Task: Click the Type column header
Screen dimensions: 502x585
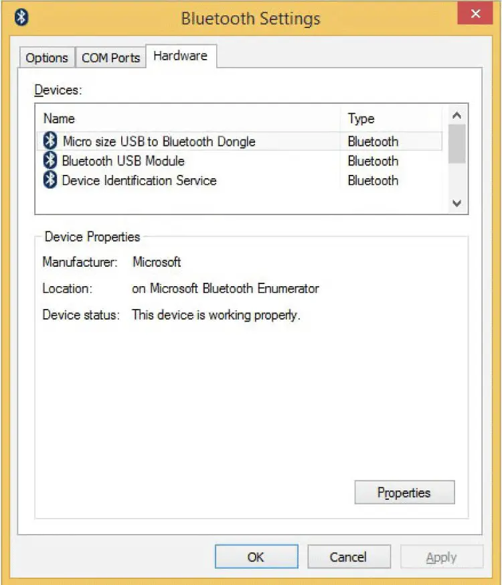Action: 361,119
